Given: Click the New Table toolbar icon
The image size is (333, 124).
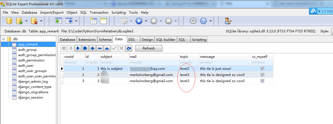Looking at the screenshot, I should (x=93, y=21).
